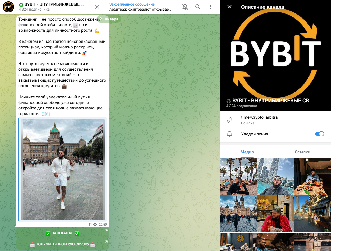Click the large BYBIT channel logo image
341x251 pixels.
click(275, 55)
